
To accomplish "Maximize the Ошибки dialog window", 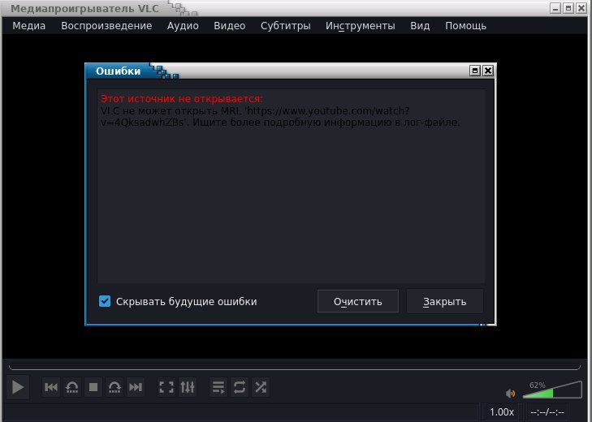I will click(x=475, y=71).
